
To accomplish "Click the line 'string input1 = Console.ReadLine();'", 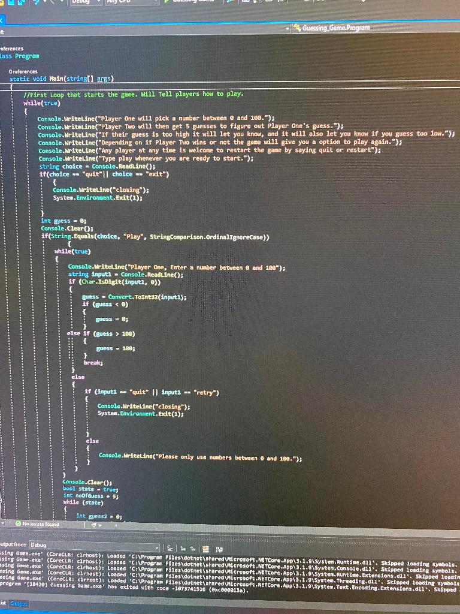I will 126,275.
